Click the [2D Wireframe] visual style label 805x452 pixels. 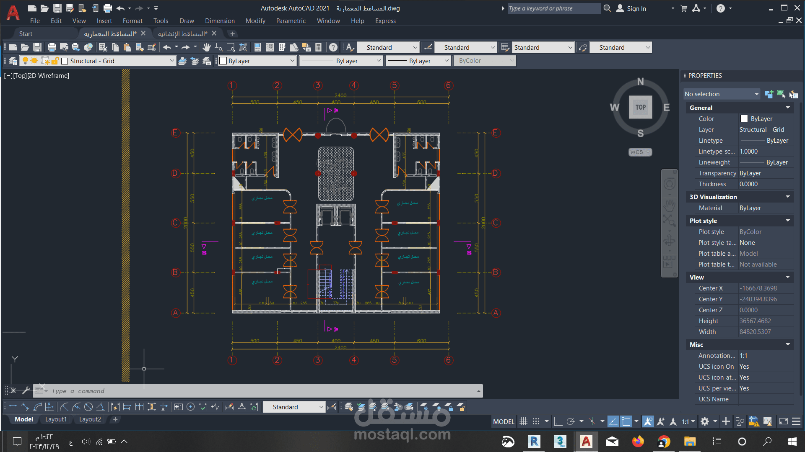click(49, 76)
